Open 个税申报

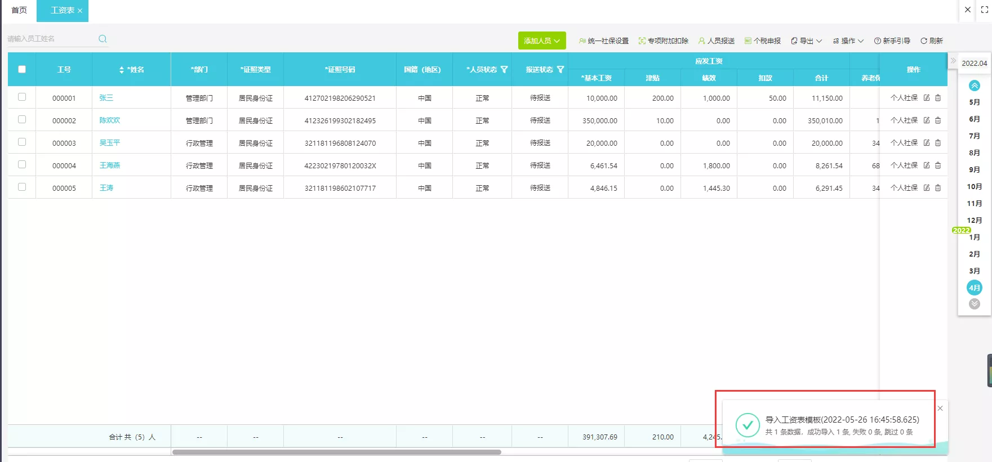pyautogui.click(x=763, y=41)
